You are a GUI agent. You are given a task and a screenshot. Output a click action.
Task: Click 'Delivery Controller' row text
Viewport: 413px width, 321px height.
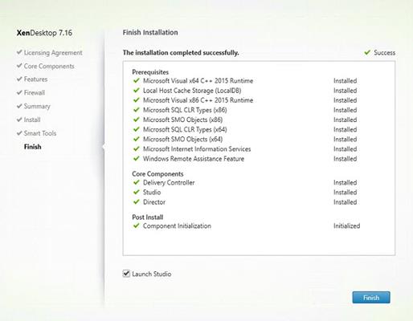(x=169, y=182)
